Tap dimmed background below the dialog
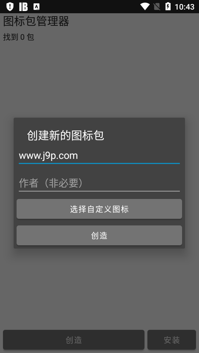199x353 pixels. click(x=99, y=288)
